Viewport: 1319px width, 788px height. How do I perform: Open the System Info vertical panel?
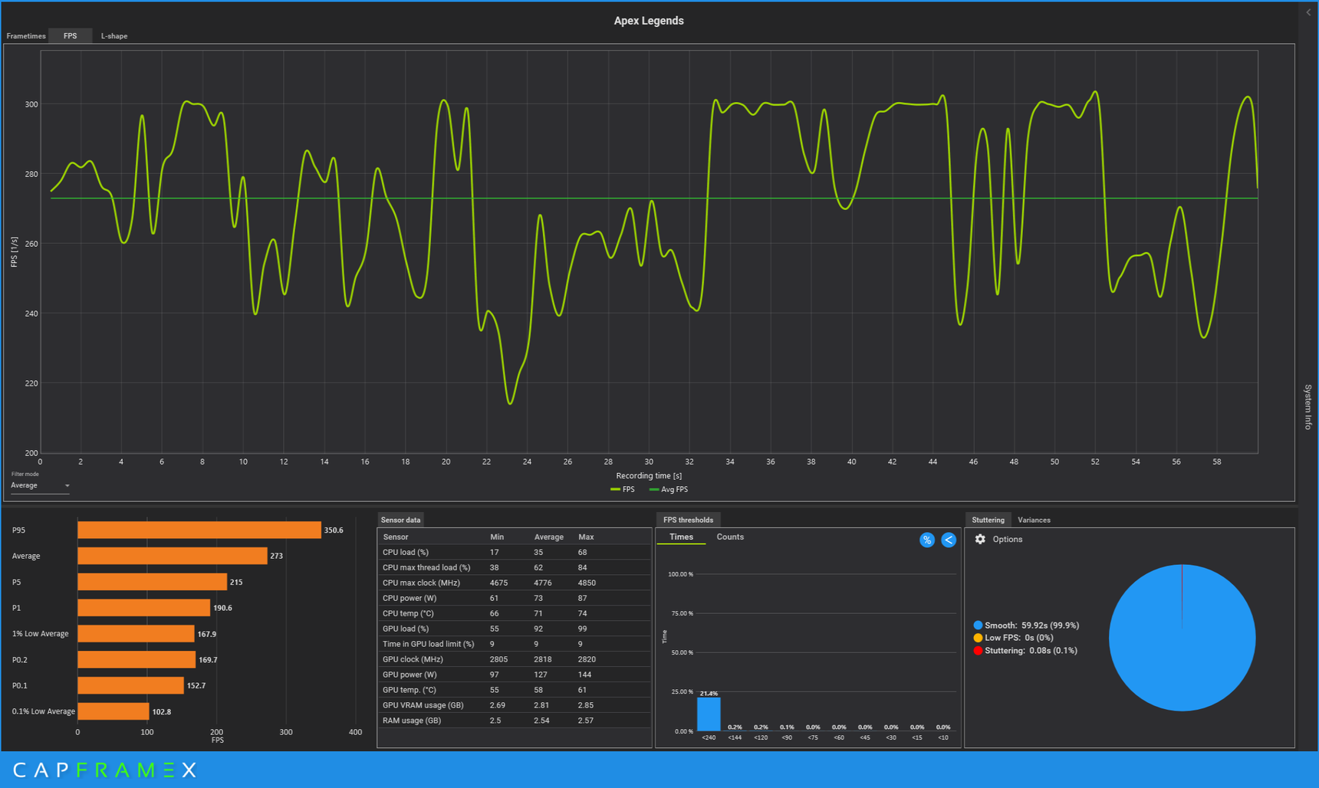(1308, 406)
